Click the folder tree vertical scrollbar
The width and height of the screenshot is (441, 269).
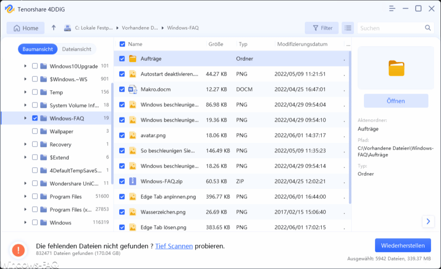point(112,133)
